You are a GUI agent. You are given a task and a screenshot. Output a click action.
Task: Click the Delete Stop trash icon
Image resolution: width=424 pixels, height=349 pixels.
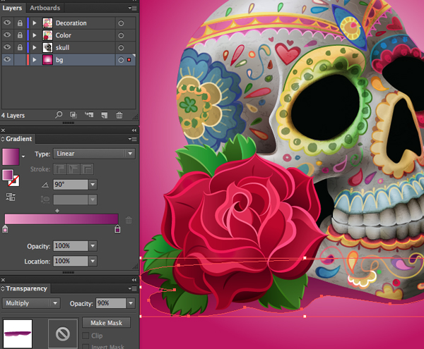(129, 220)
